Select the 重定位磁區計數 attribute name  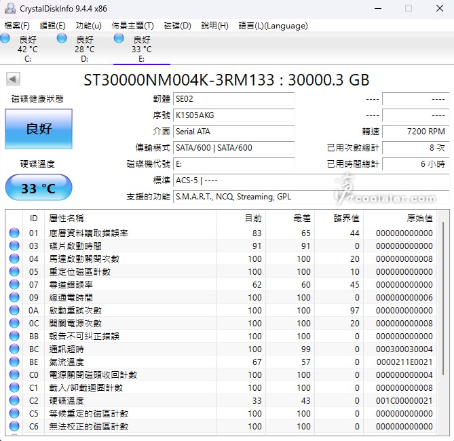[79, 271]
